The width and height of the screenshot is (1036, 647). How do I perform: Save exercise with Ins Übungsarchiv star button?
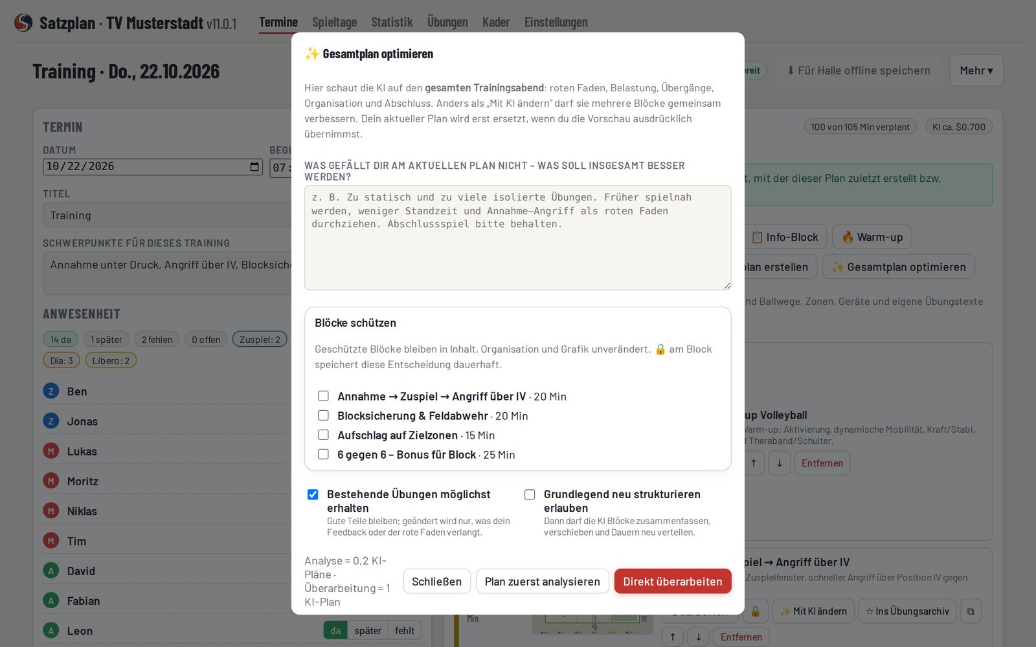pyautogui.click(x=907, y=611)
